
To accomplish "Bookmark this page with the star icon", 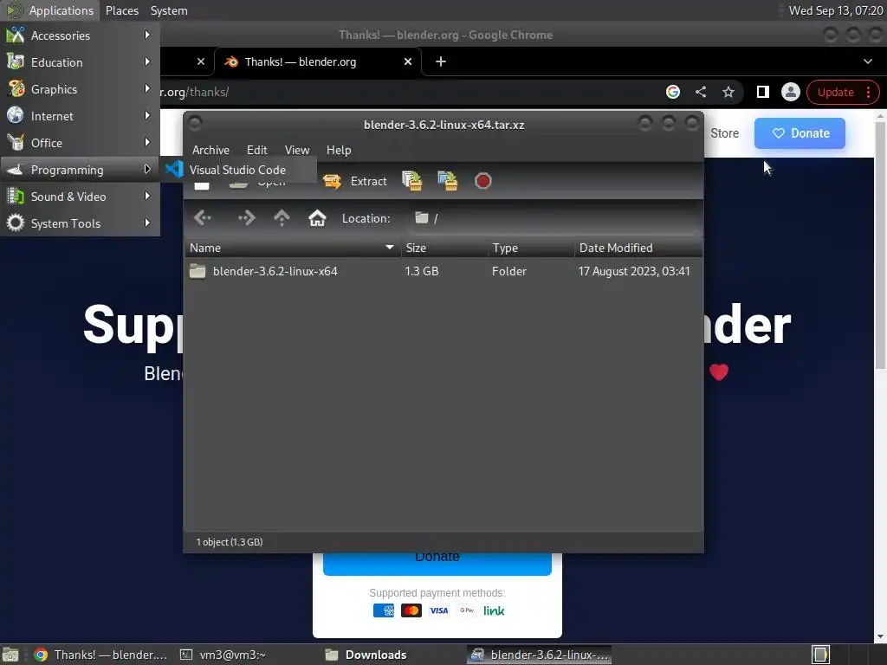I will point(728,92).
